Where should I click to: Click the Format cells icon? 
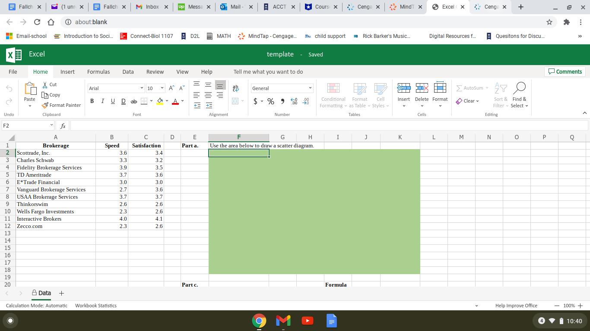click(x=440, y=87)
